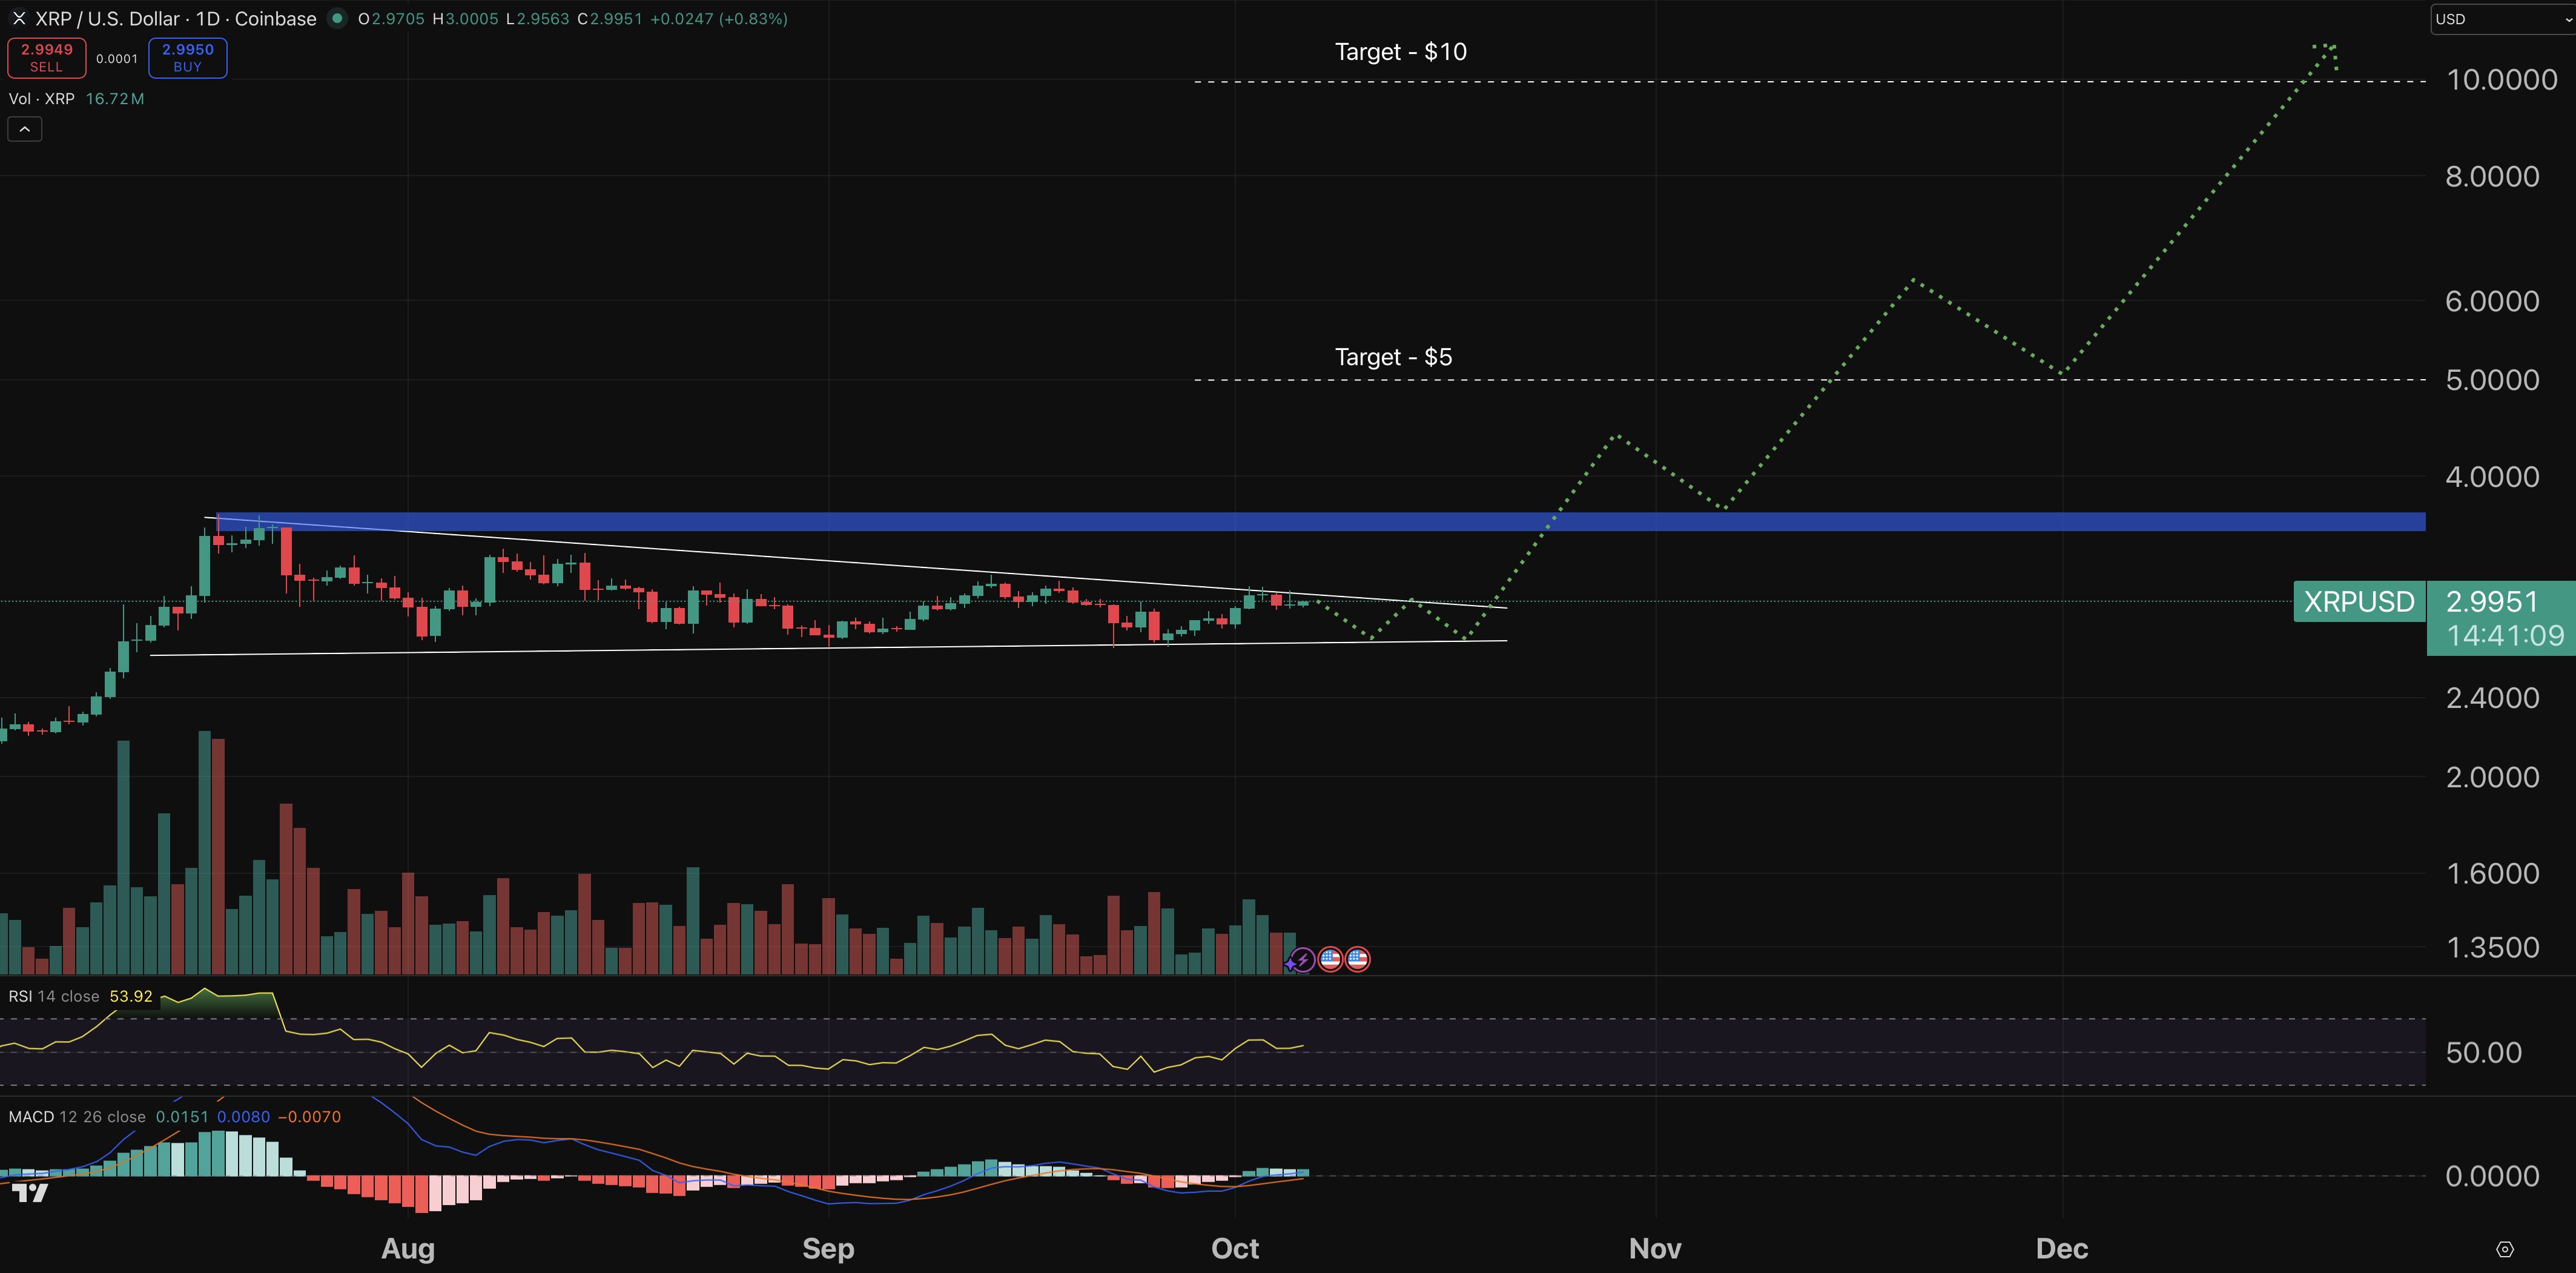Click the purple sparkle icon near the volume bars
The image size is (2576, 1273).
(1290, 965)
